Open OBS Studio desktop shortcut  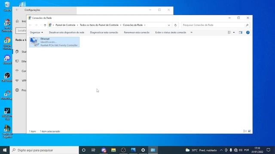pos(7,77)
